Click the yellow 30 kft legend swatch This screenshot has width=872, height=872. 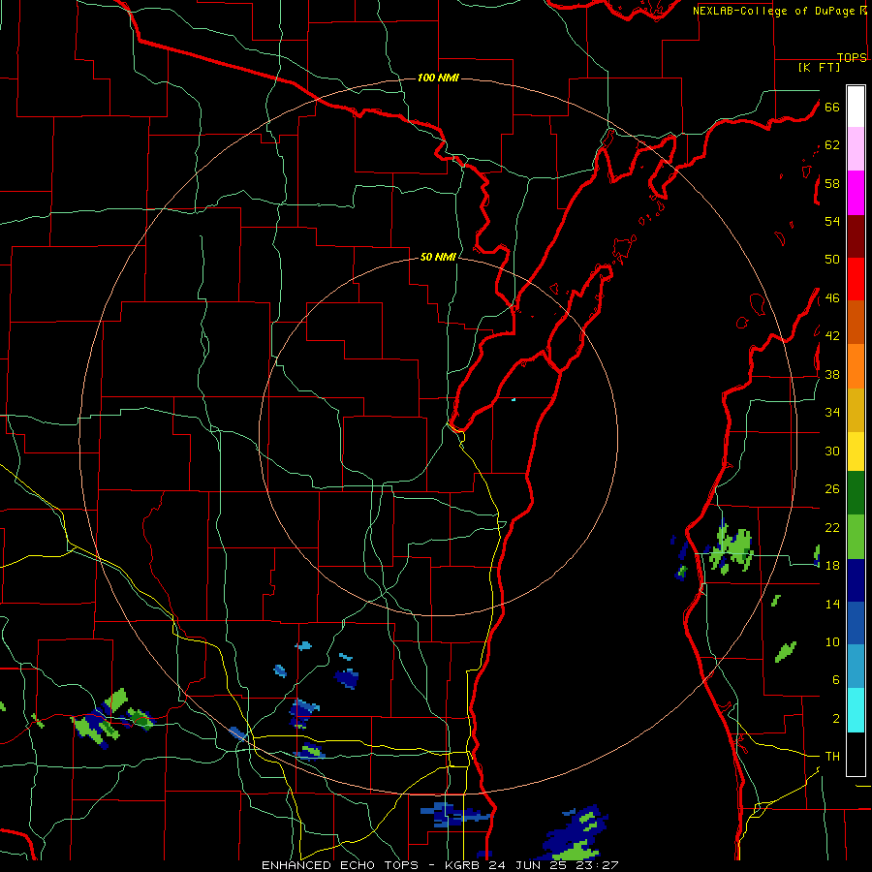point(856,452)
